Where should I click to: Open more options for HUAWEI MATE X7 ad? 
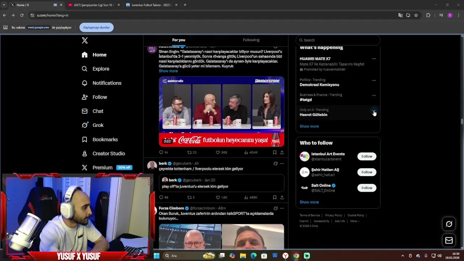(x=374, y=59)
